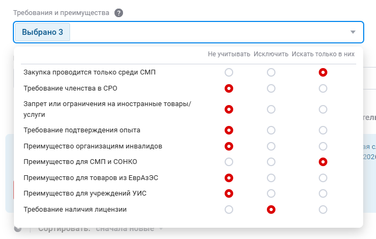The width and height of the screenshot is (376, 239).
Task: Select Искать только в них for закупка среди СМП
Action: pyautogui.click(x=323, y=72)
